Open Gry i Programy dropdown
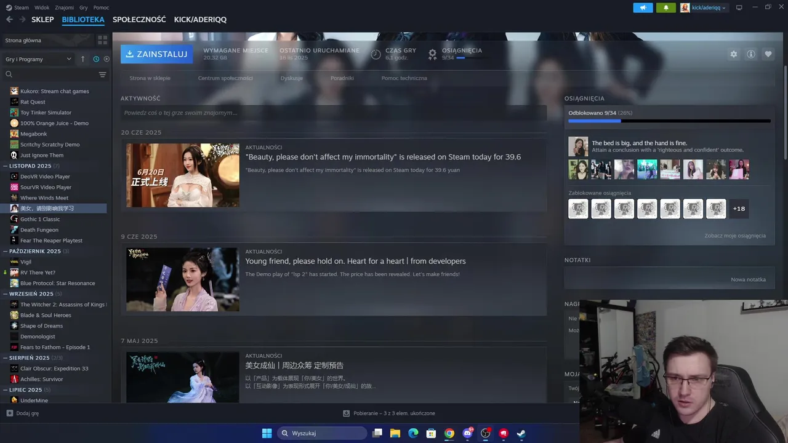Image resolution: width=788 pixels, height=443 pixels. [38, 59]
